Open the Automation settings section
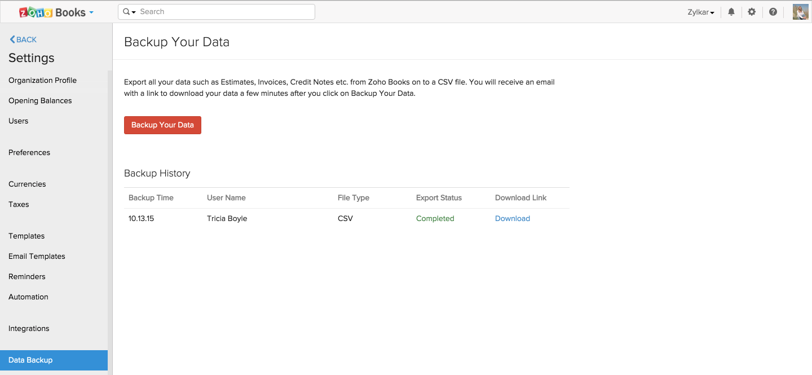The image size is (812, 375). pyautogui.click(x=28, y=297)
